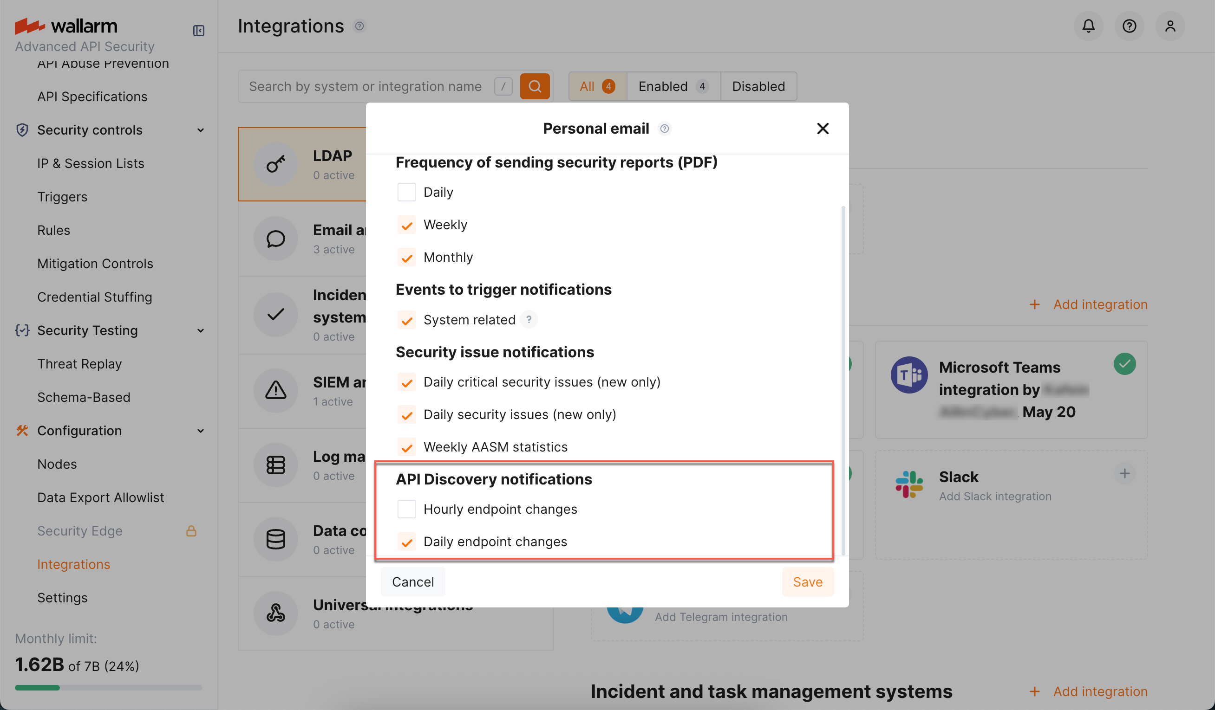The height and width of the screenshot is (710, 1215).
Task: Click the Wallarm logo
Action: (66, 26)
